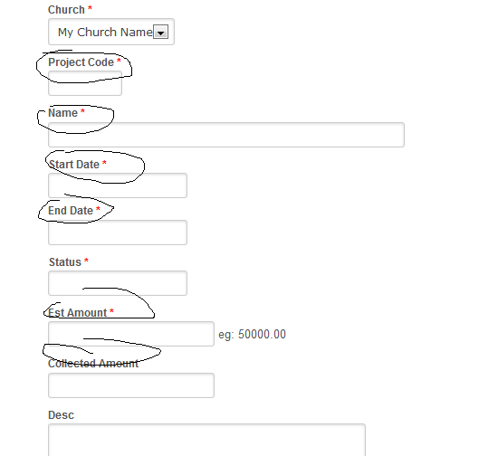Click the Project Code label
The width and height of the screenshot is (498, 456).
81,62
